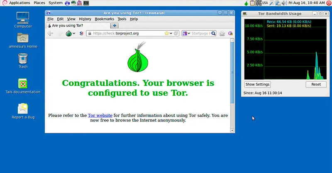The image size is (332, 173).
Task: Launch the mail client icon in top panel
Action: [73, 3]
